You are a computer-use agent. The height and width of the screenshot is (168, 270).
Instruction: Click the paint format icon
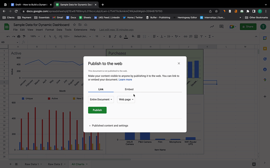[x=24, y=37]
